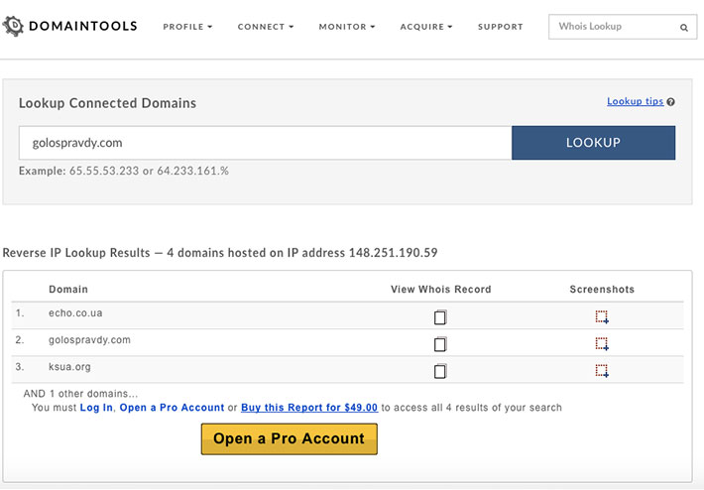Expand the MONITOR dropdown menu

click(347, 27)
